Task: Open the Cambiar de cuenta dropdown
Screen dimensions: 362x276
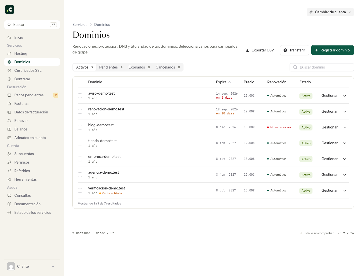Action: (330, 12)
